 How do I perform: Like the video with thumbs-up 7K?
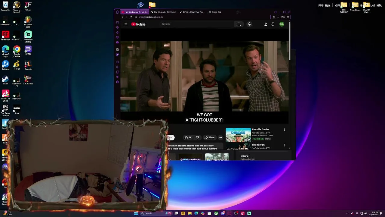tap(188, 137)
